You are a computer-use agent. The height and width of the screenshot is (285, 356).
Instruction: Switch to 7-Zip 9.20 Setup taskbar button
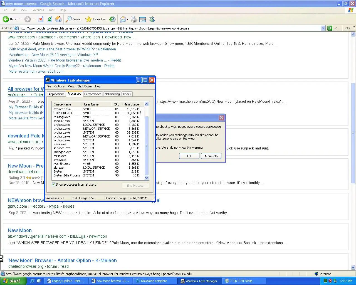(x=244, y=281)
